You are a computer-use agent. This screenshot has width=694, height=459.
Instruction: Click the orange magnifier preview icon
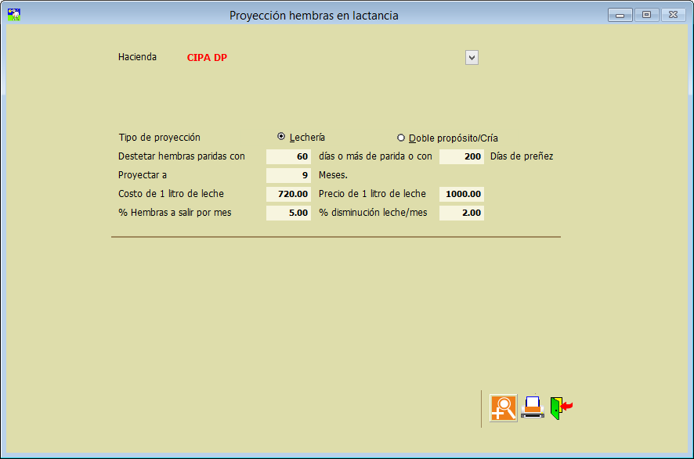(503, 408)
